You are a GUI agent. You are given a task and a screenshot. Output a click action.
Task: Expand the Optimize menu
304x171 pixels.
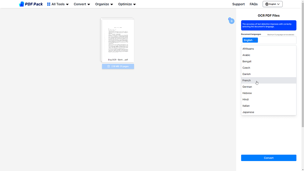point(127,4)
